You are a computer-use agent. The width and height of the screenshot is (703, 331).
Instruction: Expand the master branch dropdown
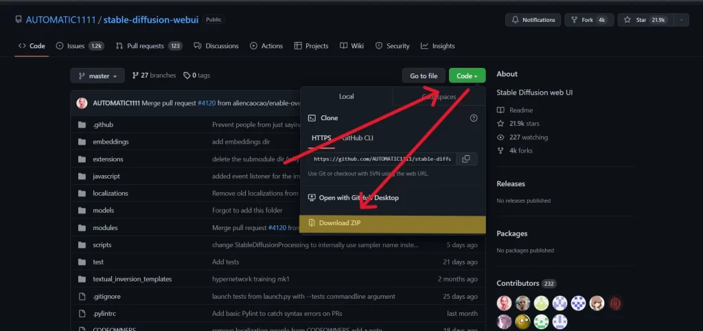tap(97, 76)
